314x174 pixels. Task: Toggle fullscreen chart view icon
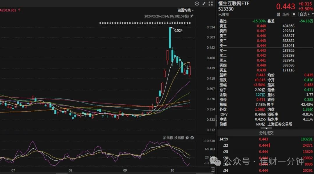[x=210, y=3]
